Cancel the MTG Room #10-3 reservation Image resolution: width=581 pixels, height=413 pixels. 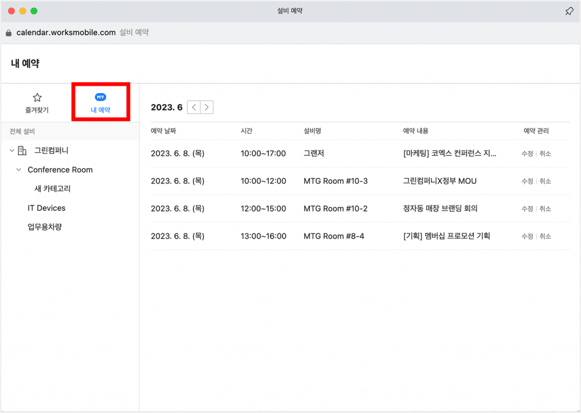(x=545, y=181)
